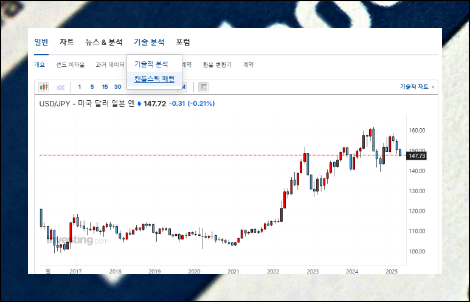
Task: Open the 일반 main tab
Action: pos(41,42)
